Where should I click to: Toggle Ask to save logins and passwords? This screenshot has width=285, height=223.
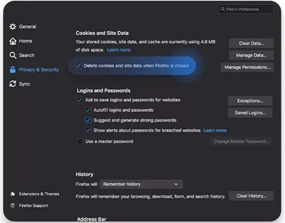[80, 100]
